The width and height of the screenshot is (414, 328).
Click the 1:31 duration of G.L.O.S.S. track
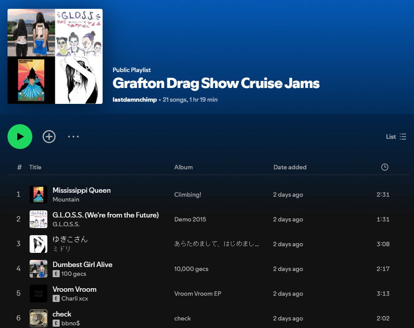pyautogui.click(x=383, y=219)
